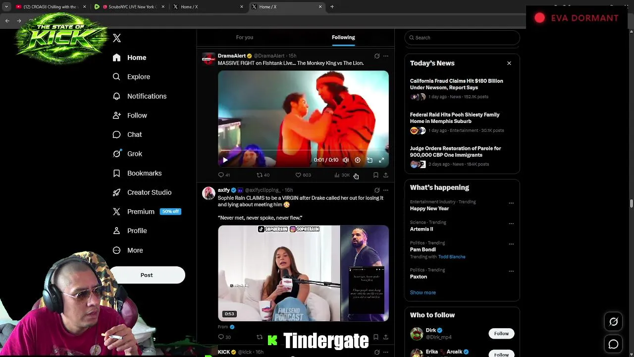The height and width of the screenshot is (357, 634).
Task: Open more options on DramaAlert post
Action: (x=386, y=56)
